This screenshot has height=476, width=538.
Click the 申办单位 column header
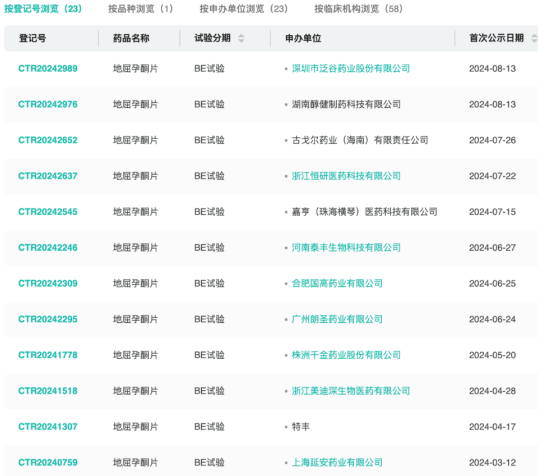(x=303, y=38)
